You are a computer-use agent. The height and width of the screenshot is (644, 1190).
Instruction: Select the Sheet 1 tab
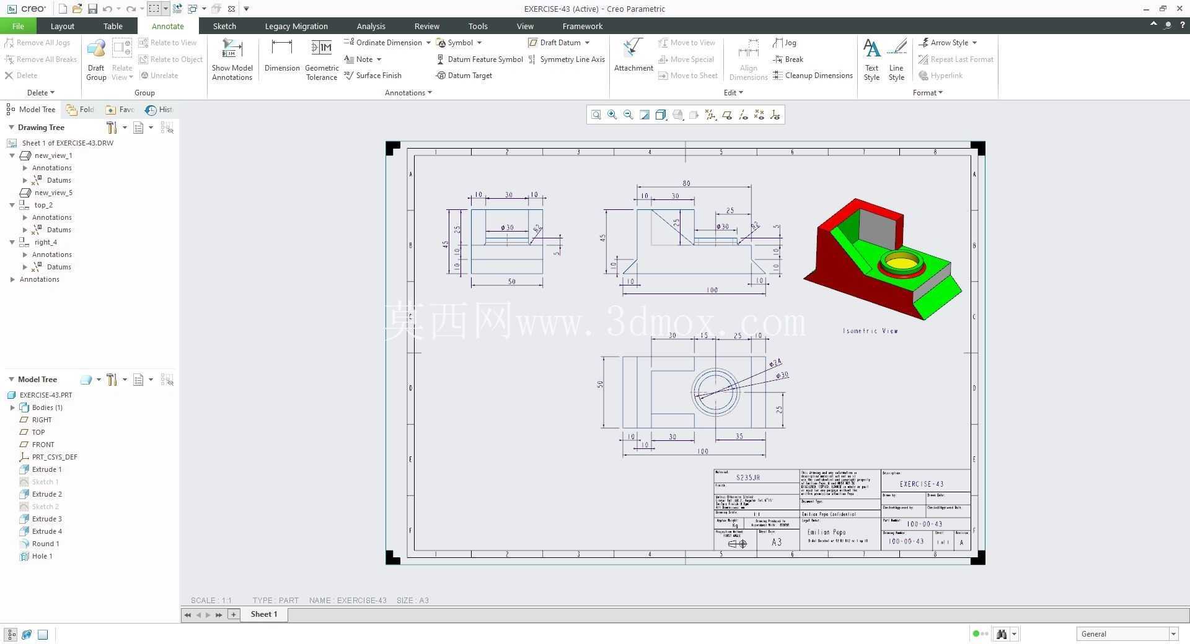point(263,614)
